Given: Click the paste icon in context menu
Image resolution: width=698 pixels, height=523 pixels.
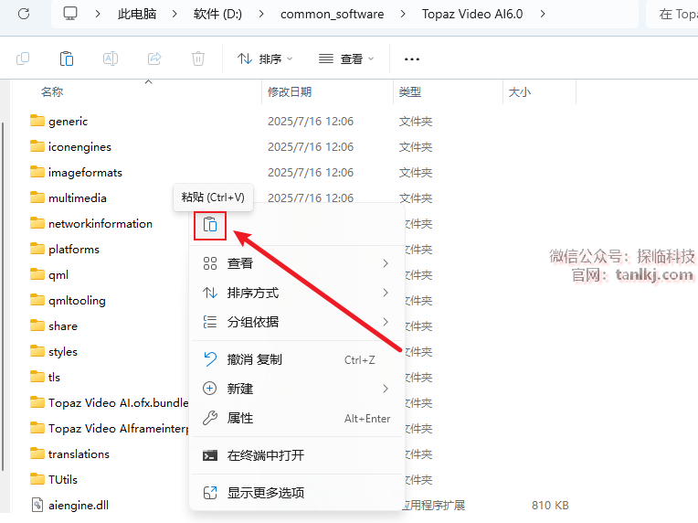Looking at the screenshot, I should (210, 224).
